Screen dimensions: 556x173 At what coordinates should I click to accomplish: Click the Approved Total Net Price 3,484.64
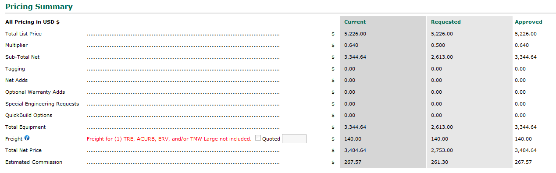[526, 150]
